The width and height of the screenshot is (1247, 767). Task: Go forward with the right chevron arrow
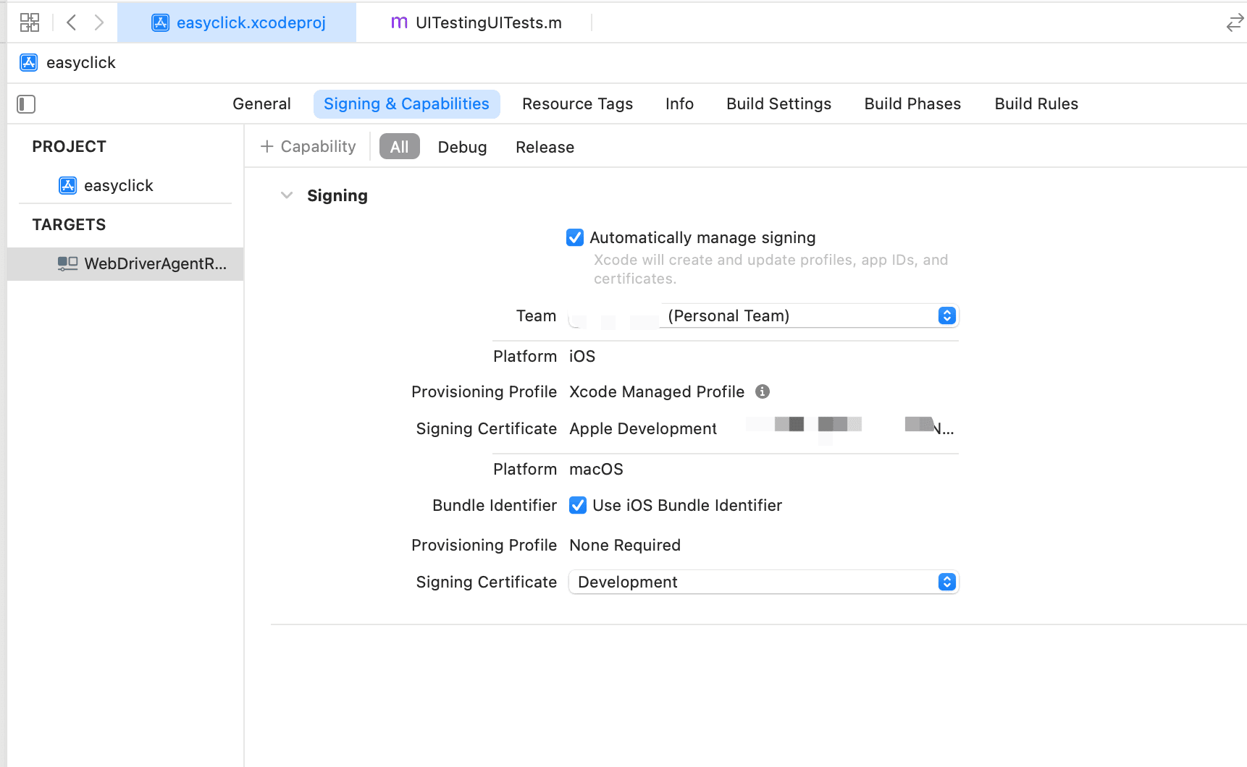tap(99, 22)
